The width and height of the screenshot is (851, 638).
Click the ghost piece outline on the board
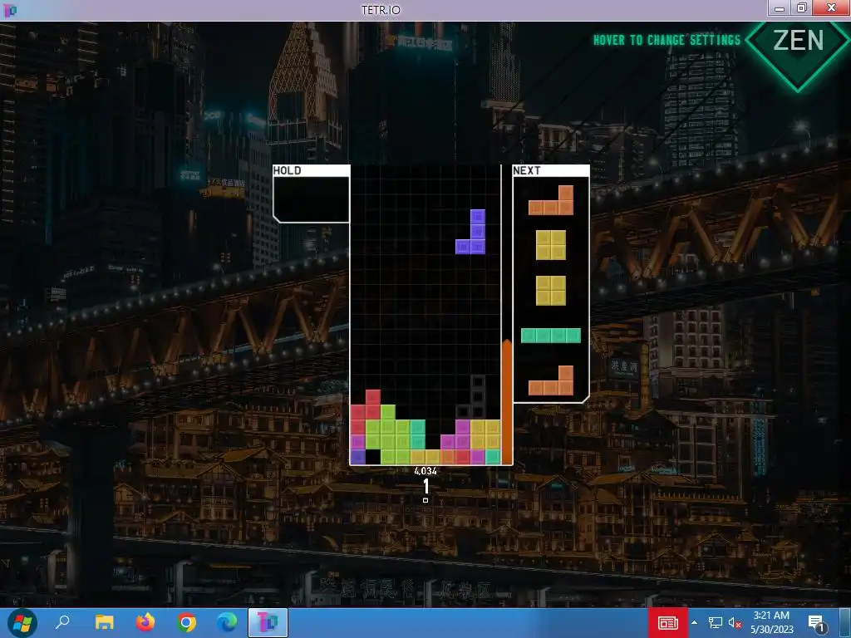click(472, 396)
